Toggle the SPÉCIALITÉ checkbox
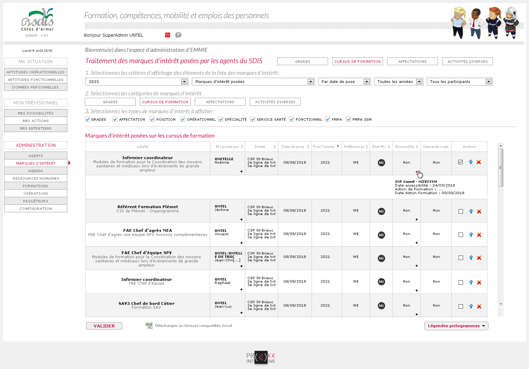This screenshot has height=369, width=529. pyautogui.click(x=221, y=119)
